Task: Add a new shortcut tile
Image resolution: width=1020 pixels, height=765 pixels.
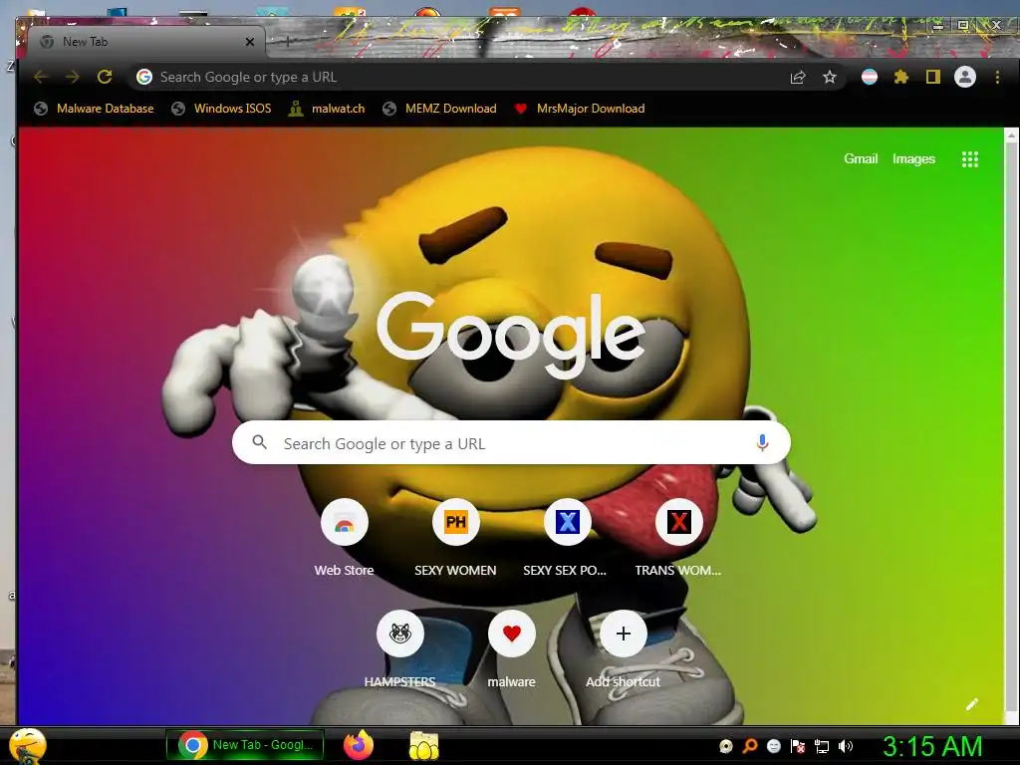Action: [624, 649]
